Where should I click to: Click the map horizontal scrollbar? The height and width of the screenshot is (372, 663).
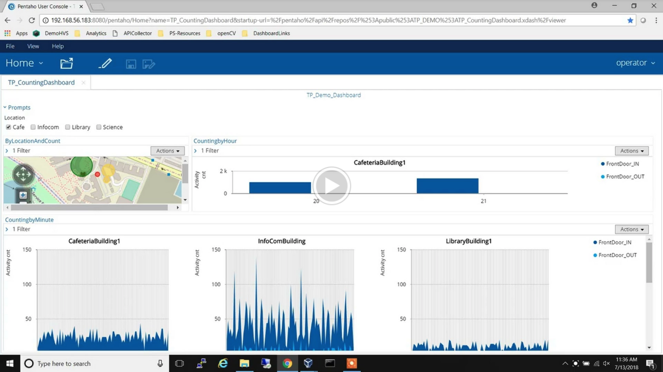tap(89, 207)
